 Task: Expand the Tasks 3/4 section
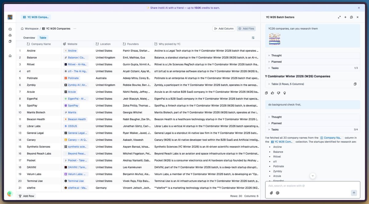[x=313, y=129]
